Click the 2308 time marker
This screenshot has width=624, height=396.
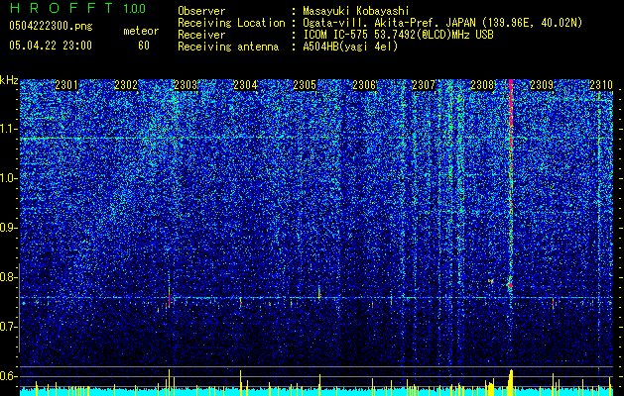coord(482,85)
